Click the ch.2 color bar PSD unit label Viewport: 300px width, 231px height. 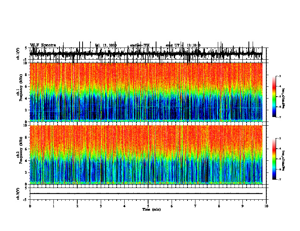click(284, 160)
